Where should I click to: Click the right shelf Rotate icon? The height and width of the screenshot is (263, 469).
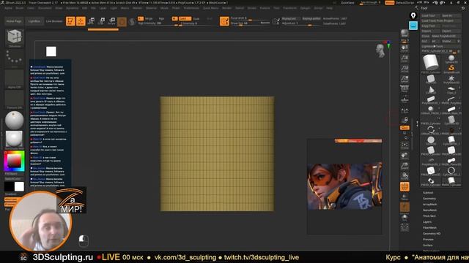click(x=405, y=176)
